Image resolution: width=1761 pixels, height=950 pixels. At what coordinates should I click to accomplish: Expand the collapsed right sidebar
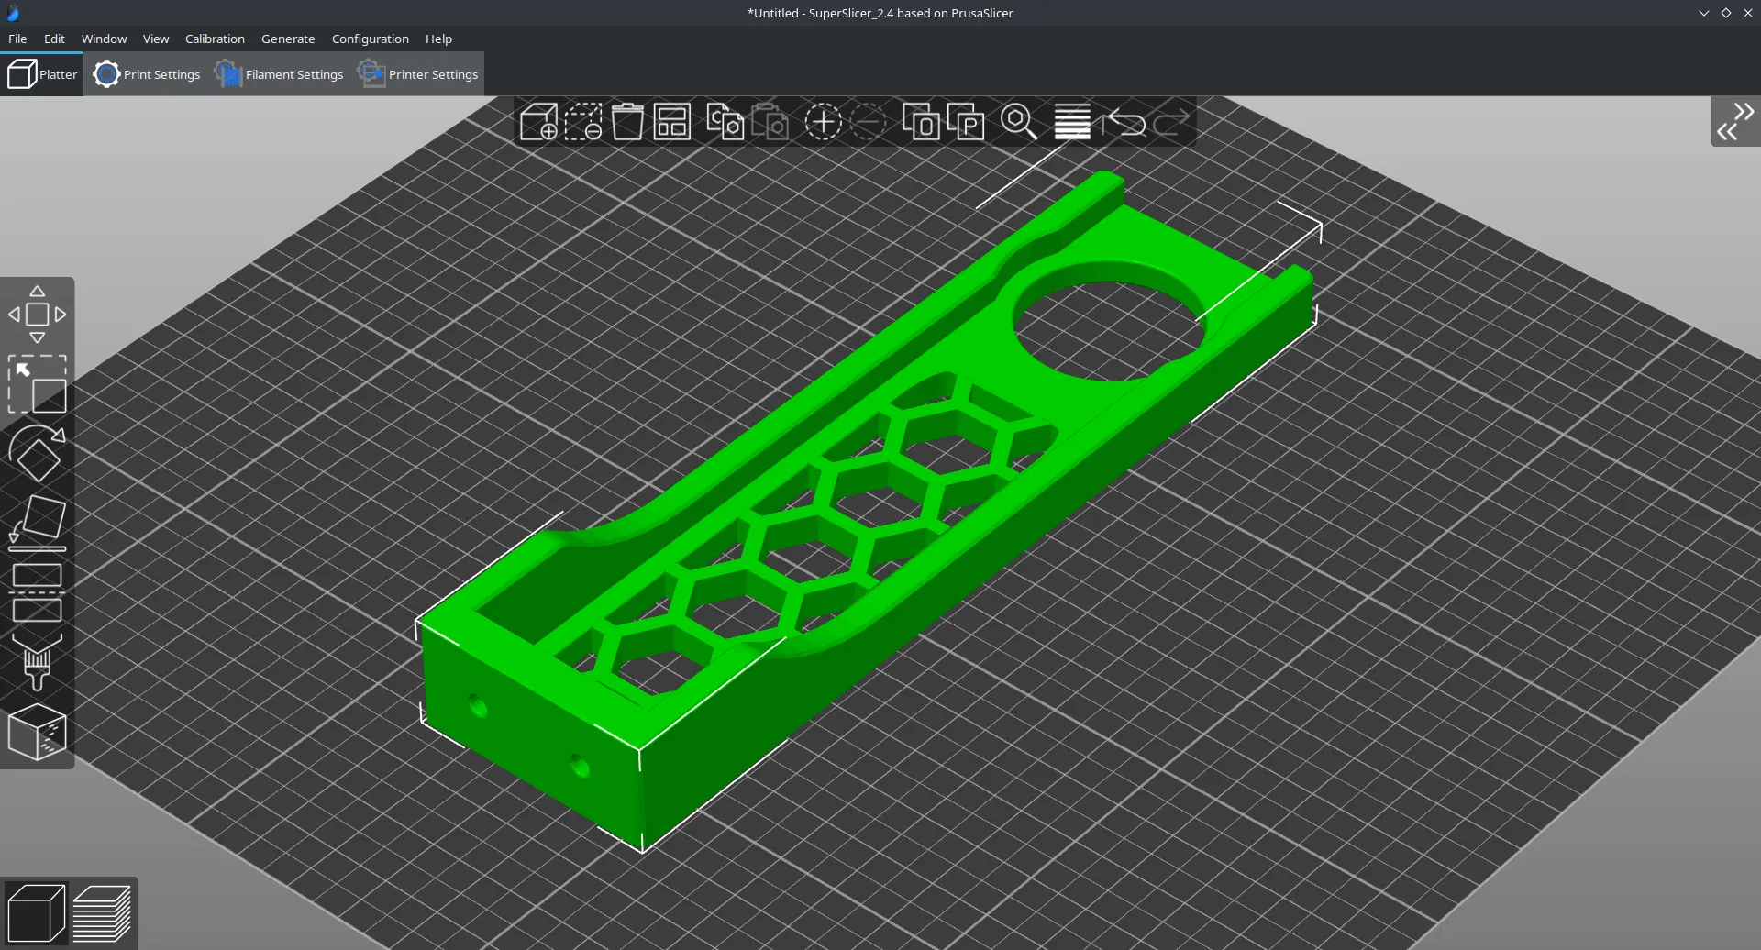click(x=1735, y=122)
